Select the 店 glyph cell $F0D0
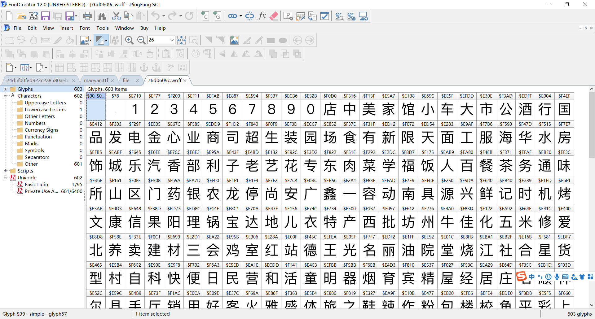The height and width of the screenshot is (319, 595). (330, 107)
